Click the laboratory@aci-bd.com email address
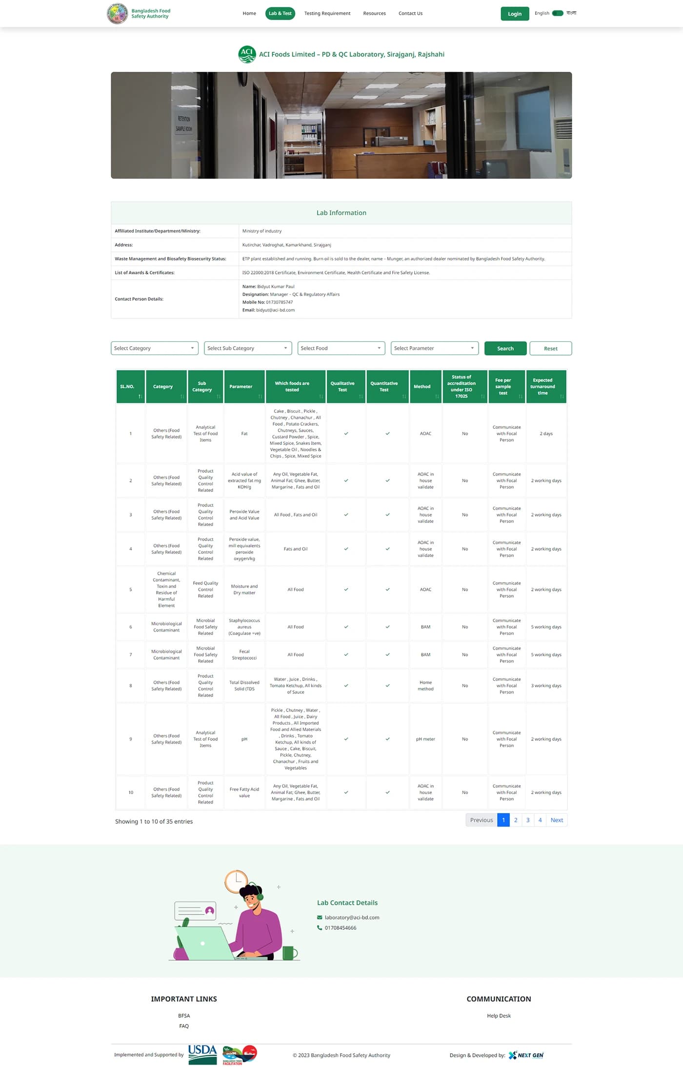 click(x=352, y=917)
